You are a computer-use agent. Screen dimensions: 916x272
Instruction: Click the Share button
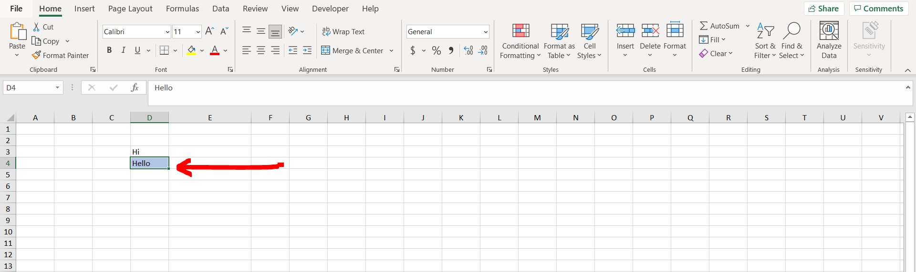824,9
